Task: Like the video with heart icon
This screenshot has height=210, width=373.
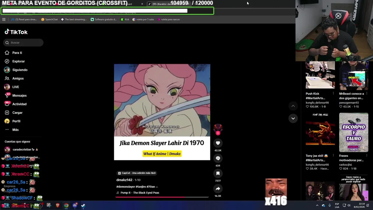Action: 218,143
